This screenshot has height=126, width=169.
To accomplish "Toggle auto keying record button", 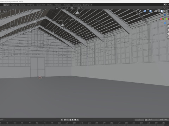I will click(62, 120).
